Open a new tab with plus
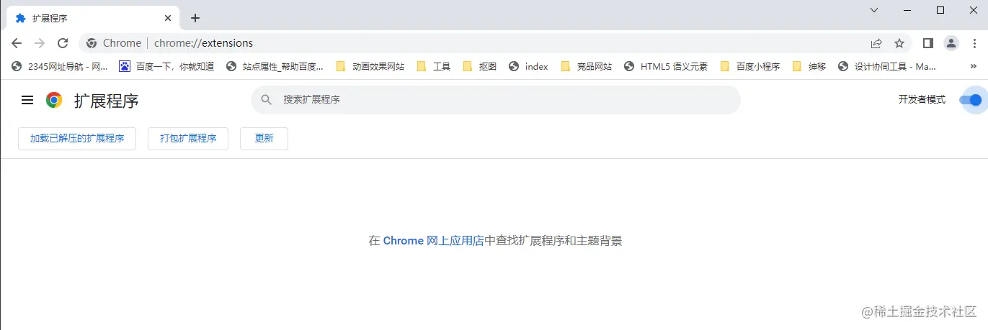The height and width of the screenshot is (330, 988). pos(195,18)
